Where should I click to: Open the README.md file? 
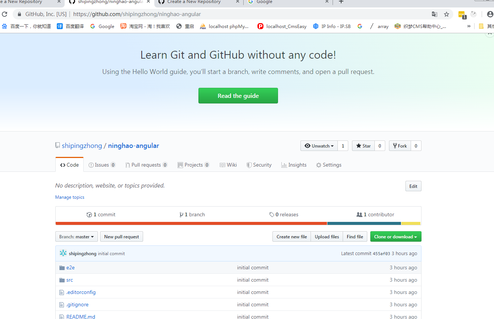[81, 316]
